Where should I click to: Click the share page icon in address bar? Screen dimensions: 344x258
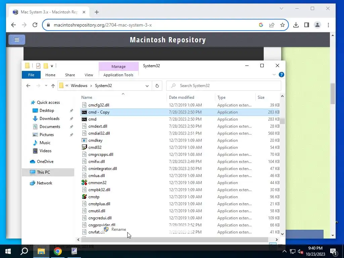271,25
